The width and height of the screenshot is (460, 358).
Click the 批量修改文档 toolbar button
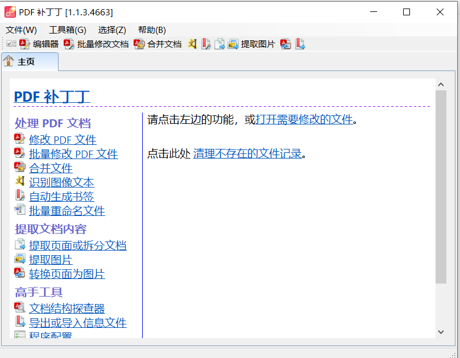[x=96, y=44]
